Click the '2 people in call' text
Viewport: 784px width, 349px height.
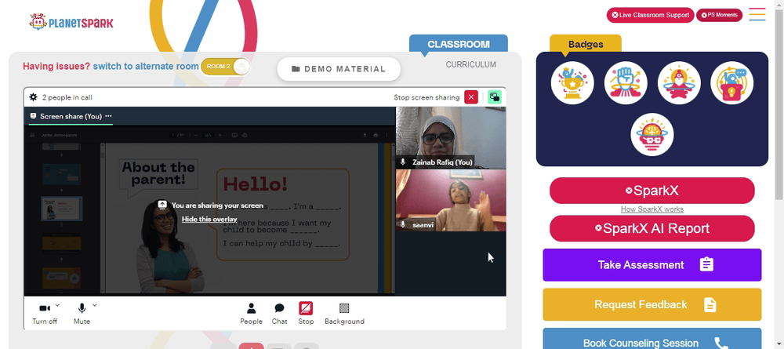(x=67, y=97)
